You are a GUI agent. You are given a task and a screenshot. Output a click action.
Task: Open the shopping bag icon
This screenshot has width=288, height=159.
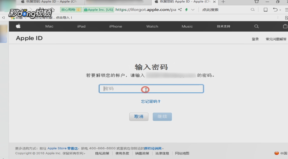285,26
